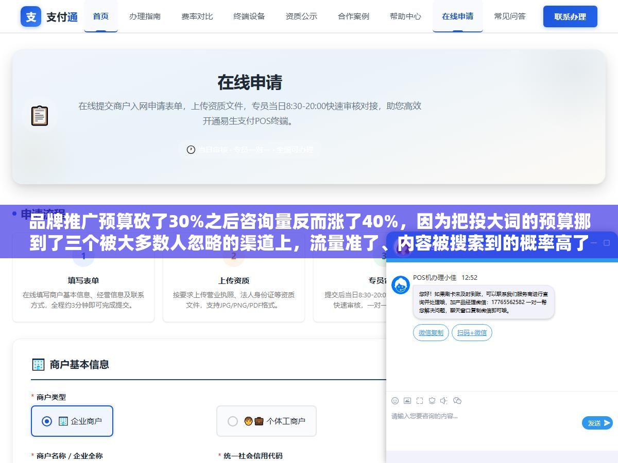Click the POS机办理小佳 agent avatar
618x463 pixels.
[401, 285]
